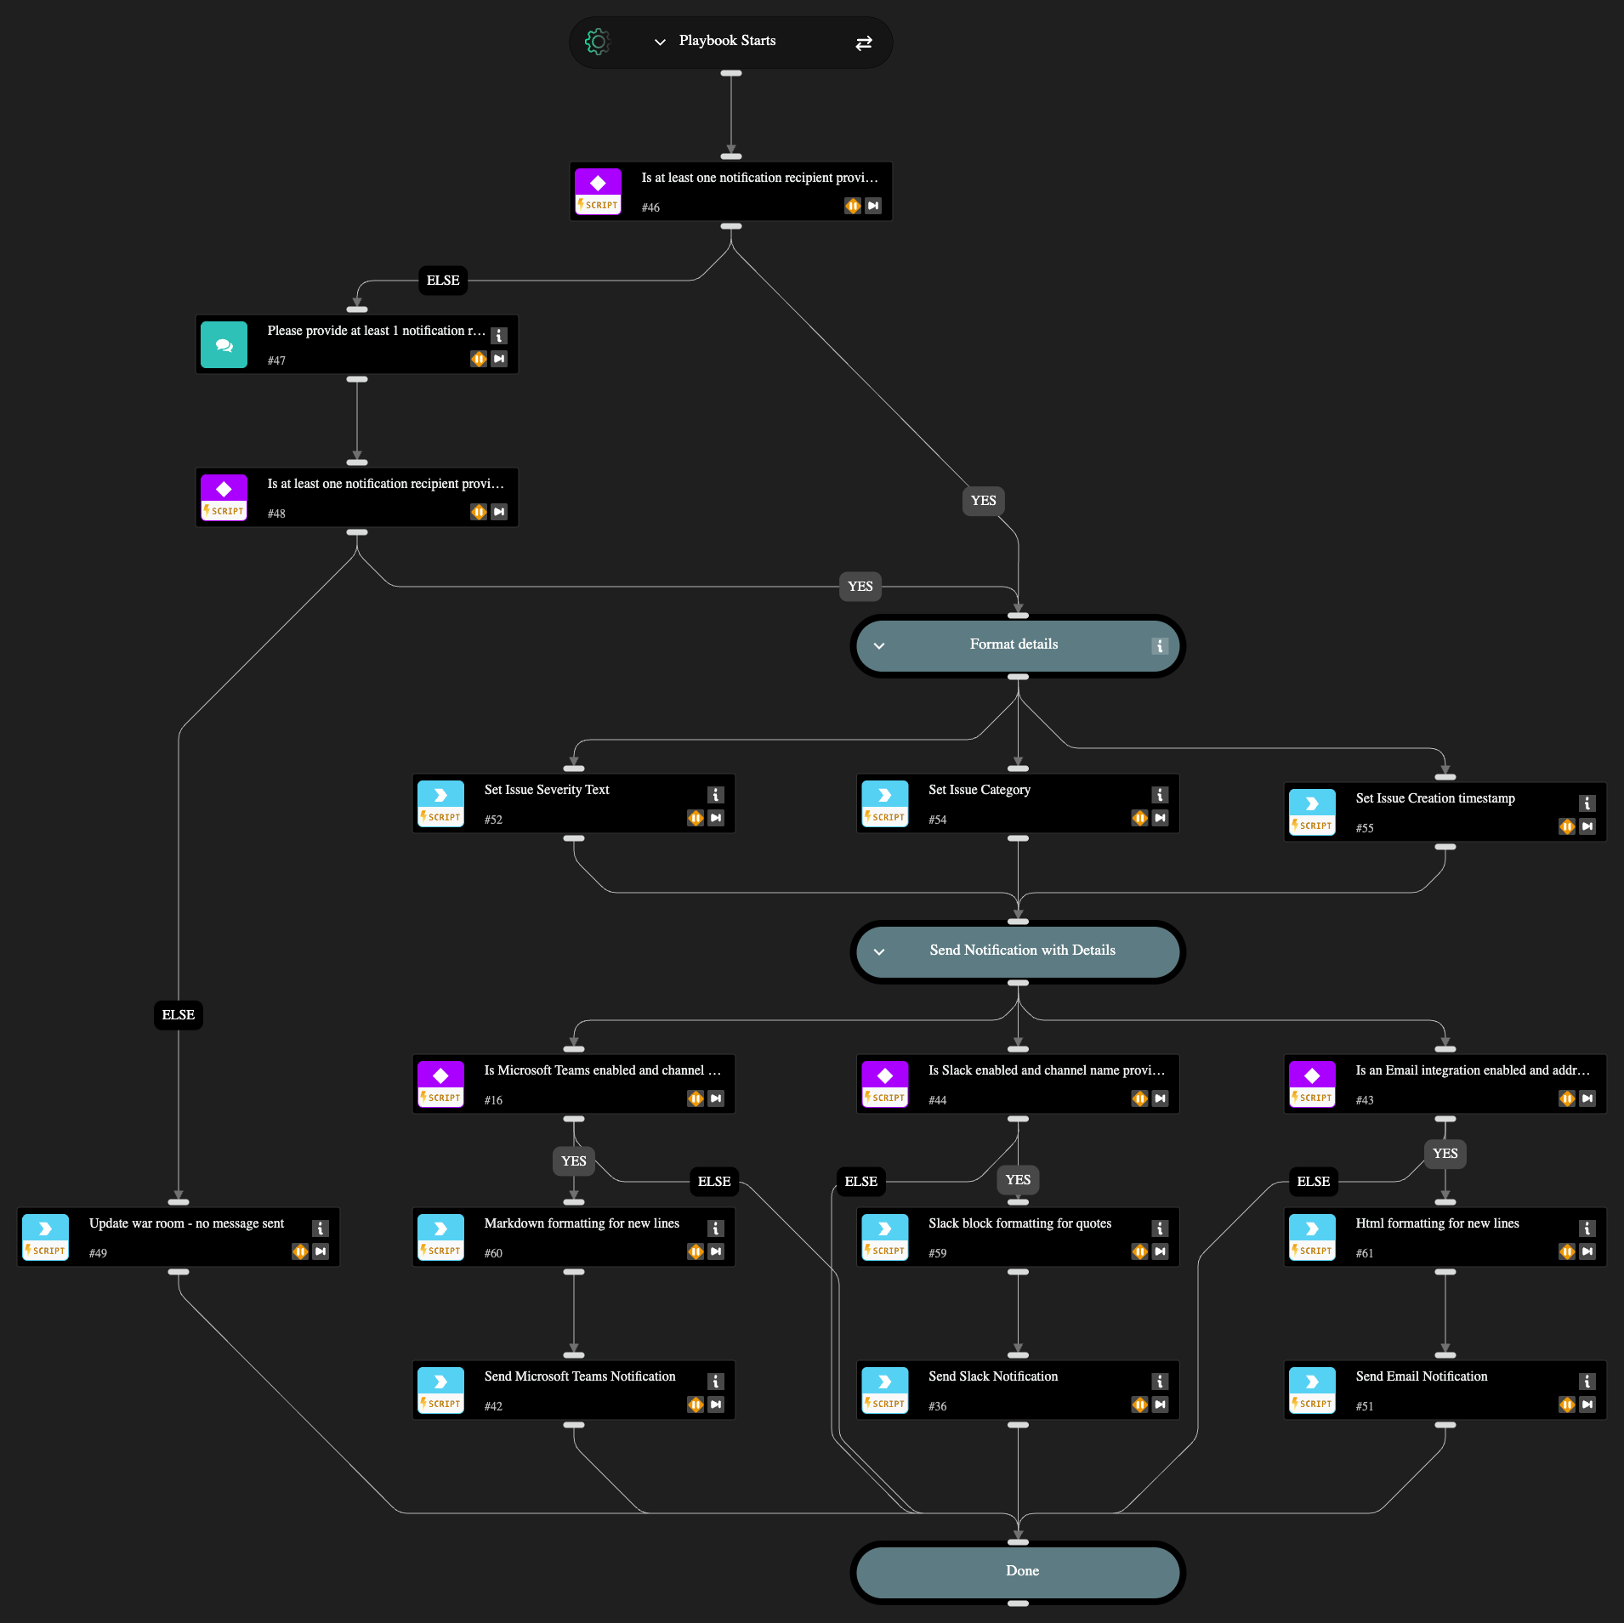
Task: Click the chat icon on task #47
Action: tap(224, 345)
